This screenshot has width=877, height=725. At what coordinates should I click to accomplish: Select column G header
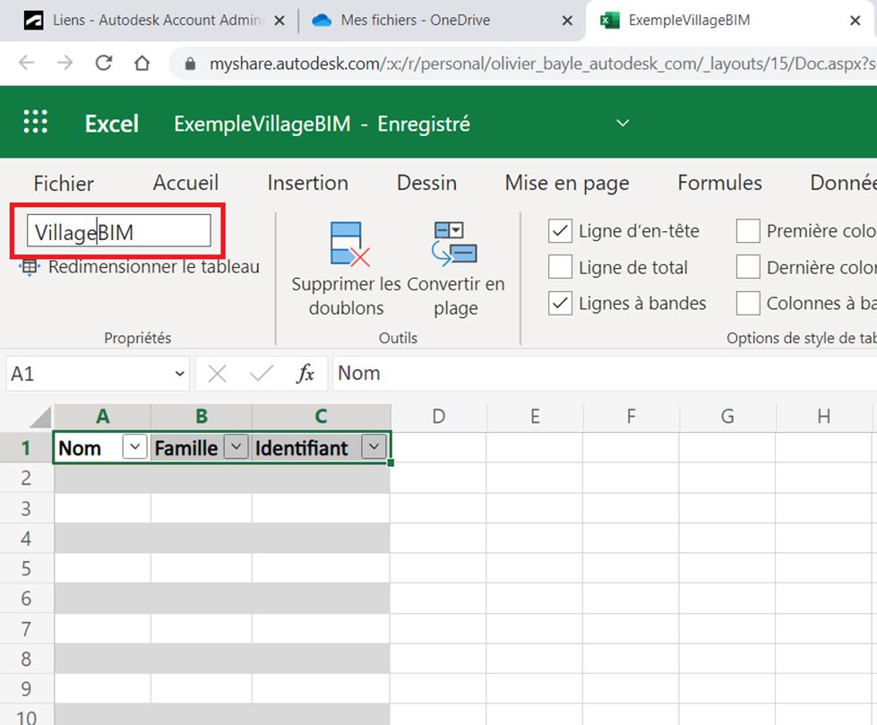point(727,417)
